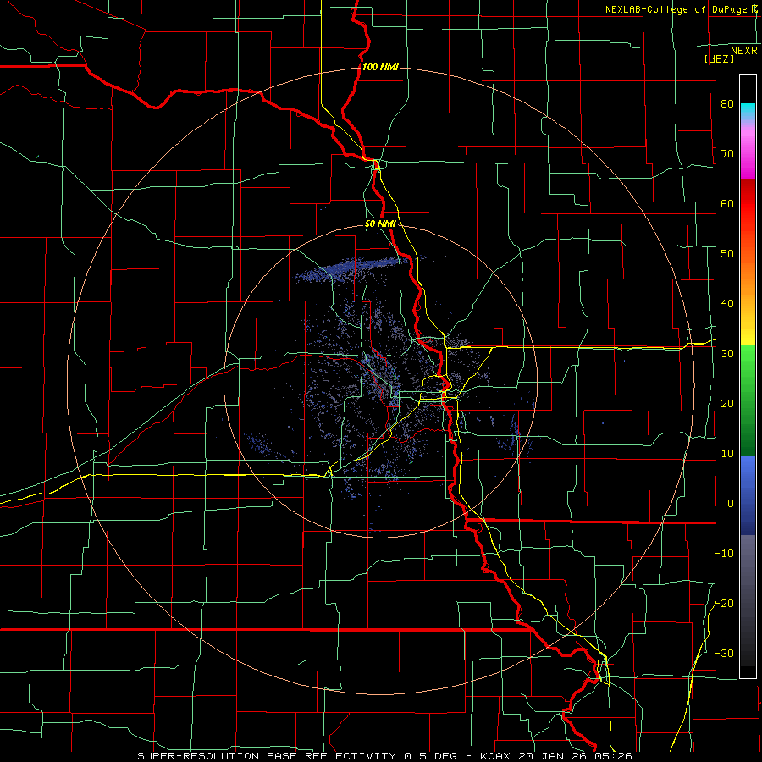This screenshot has height=762, width=762.
Task: Click the -30 dBZ scale value
Action: click(x=724, y=654)
